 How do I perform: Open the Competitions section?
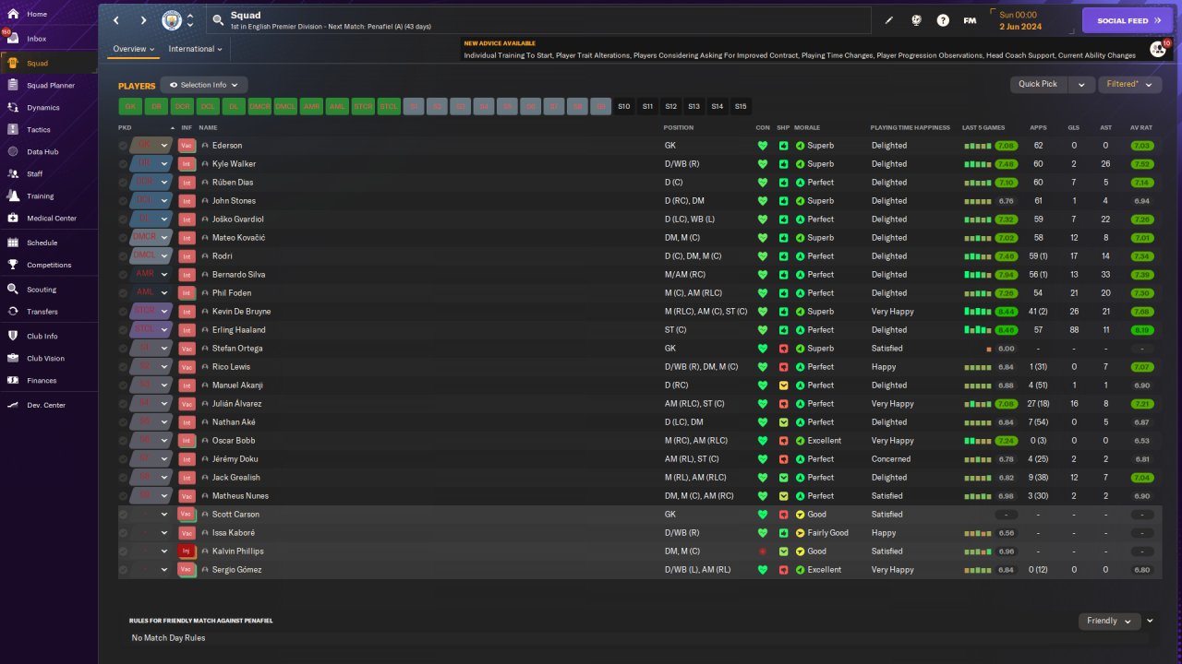[x=48, y=265]
